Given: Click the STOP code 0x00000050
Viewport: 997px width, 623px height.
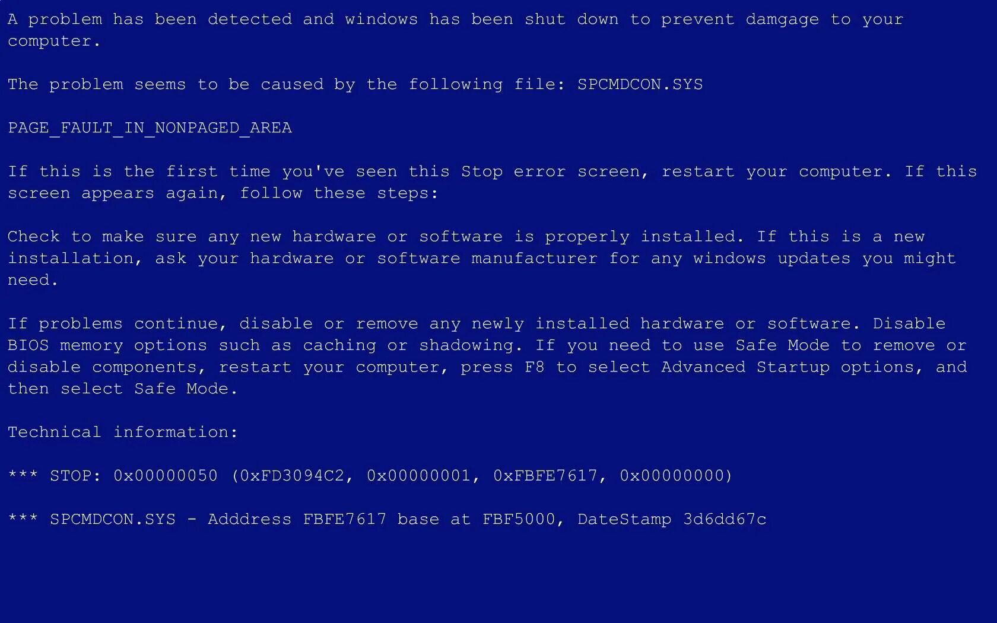Looking at the screenshot, I should [166, 476].
